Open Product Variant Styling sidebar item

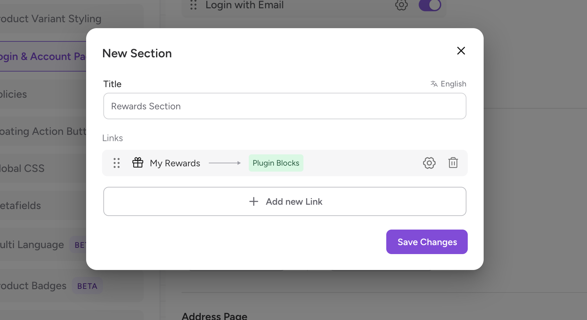pos(50,19)
